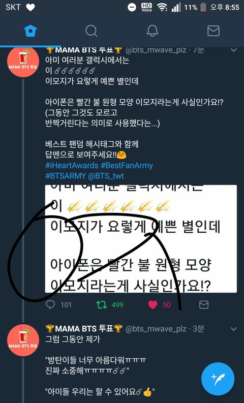Open the Notifications bell tab
Screen dimensions: 244x403
[152, 31]
